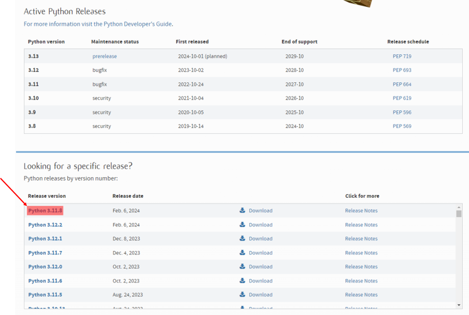Image resolution: width=469 pixels, height=315 pixels.
Task: Click the 'Aug. 24, 2023' release date
Action: click(x=128, y=294)
